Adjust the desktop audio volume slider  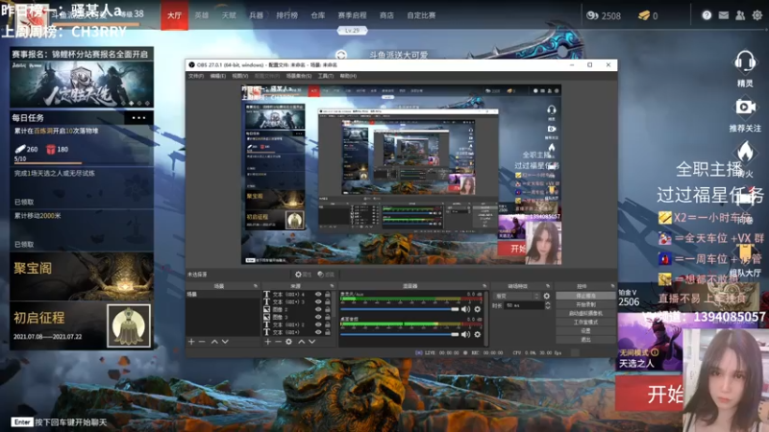click(x=399, y=334)
